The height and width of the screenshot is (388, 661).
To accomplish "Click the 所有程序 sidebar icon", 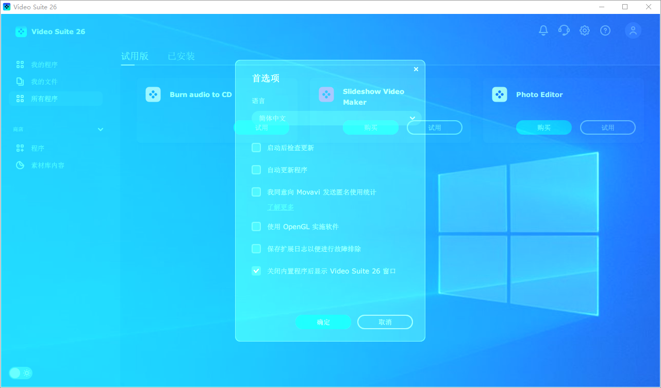I will click(x=20, y=99).
